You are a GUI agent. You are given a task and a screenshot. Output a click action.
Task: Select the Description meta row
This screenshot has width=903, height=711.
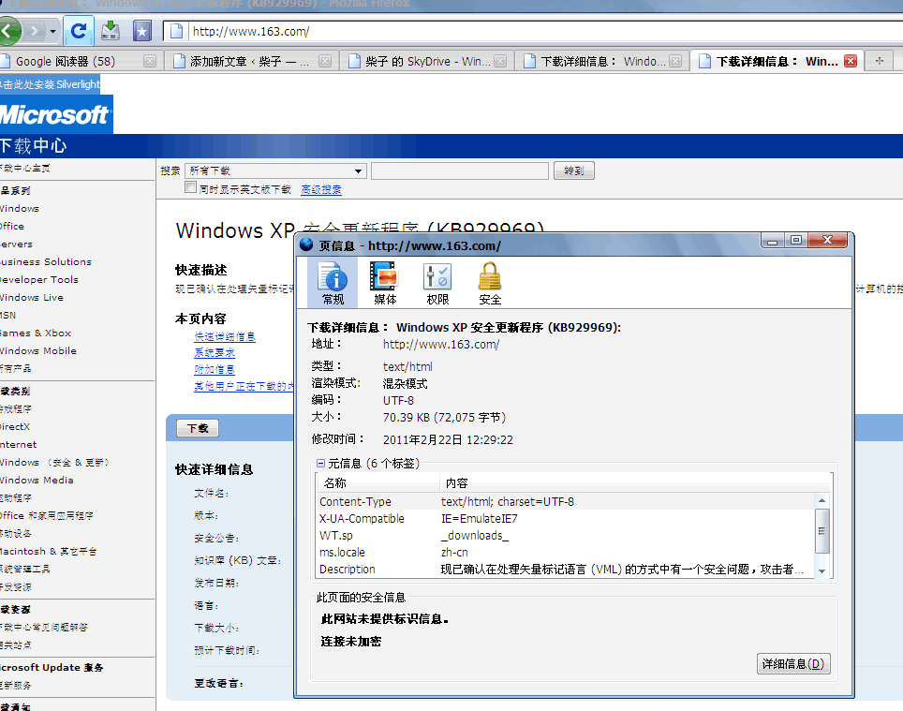point(566,570)
